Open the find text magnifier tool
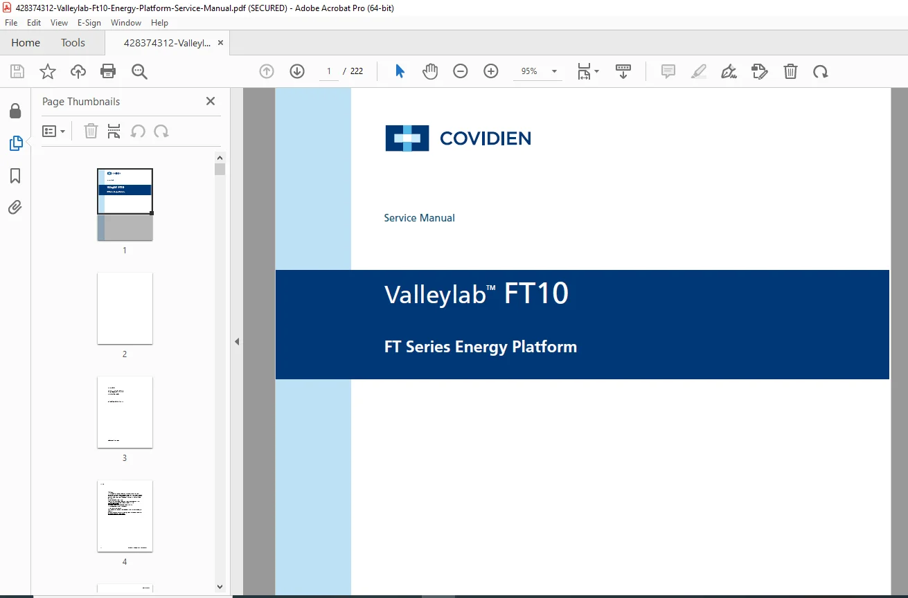908x598 pixels. coord(139,71)
